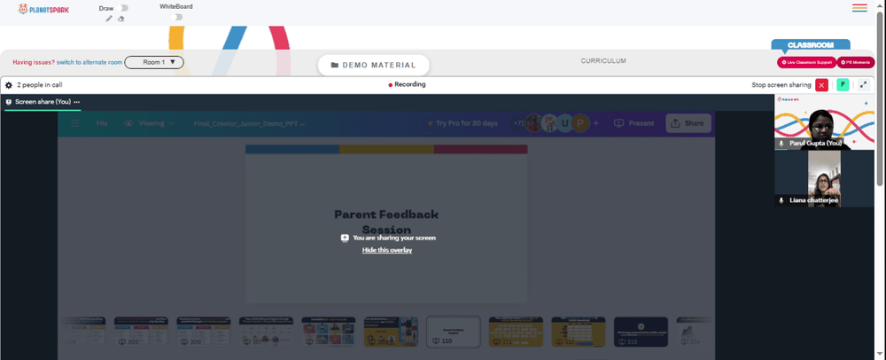Click Try Pro for 30 days
The image size is (886, 360).
point(462,123)
